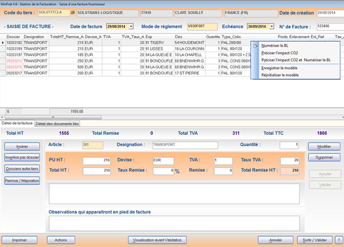The image size is (344, 247).
Task: Click SOLUTRANS LOGISTIQUE name field
Action: [x=107, y=13]
